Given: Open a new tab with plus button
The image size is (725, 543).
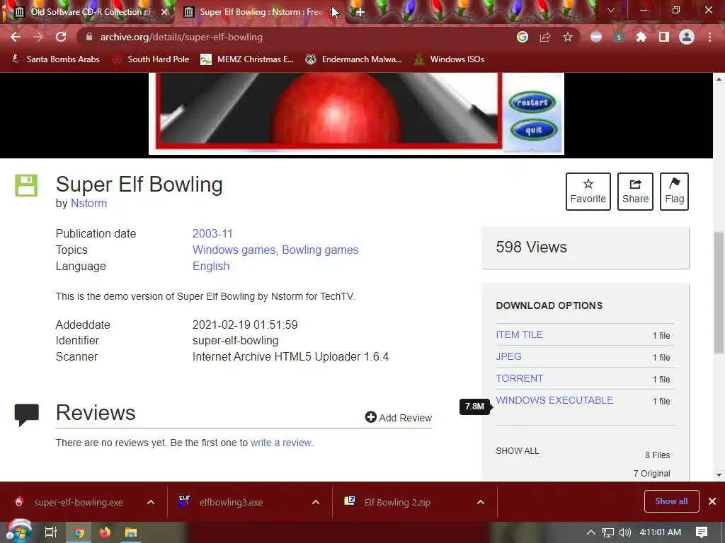Looking at the screenshot, I should 360,12.
